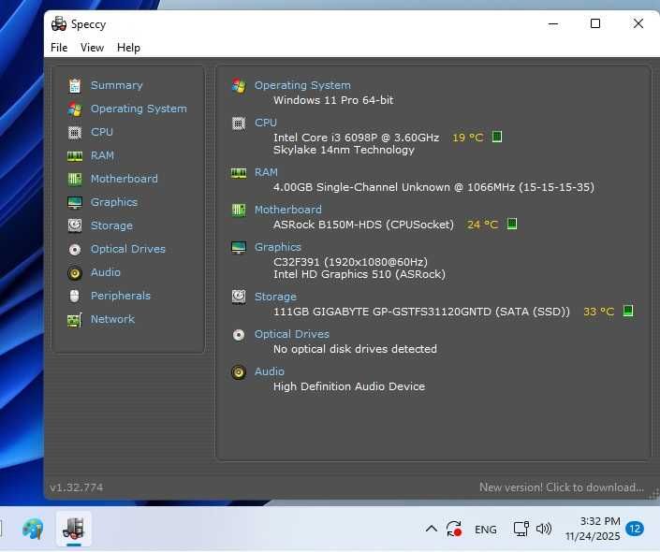Click the notification badge showing 12
660x552 pixels.
pos(635,529)
